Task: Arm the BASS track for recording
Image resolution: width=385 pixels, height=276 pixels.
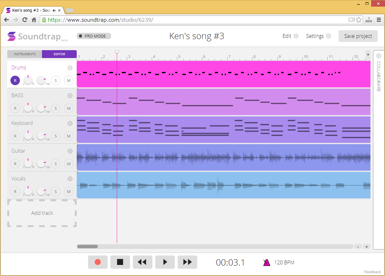Action: tap(15, 108)
